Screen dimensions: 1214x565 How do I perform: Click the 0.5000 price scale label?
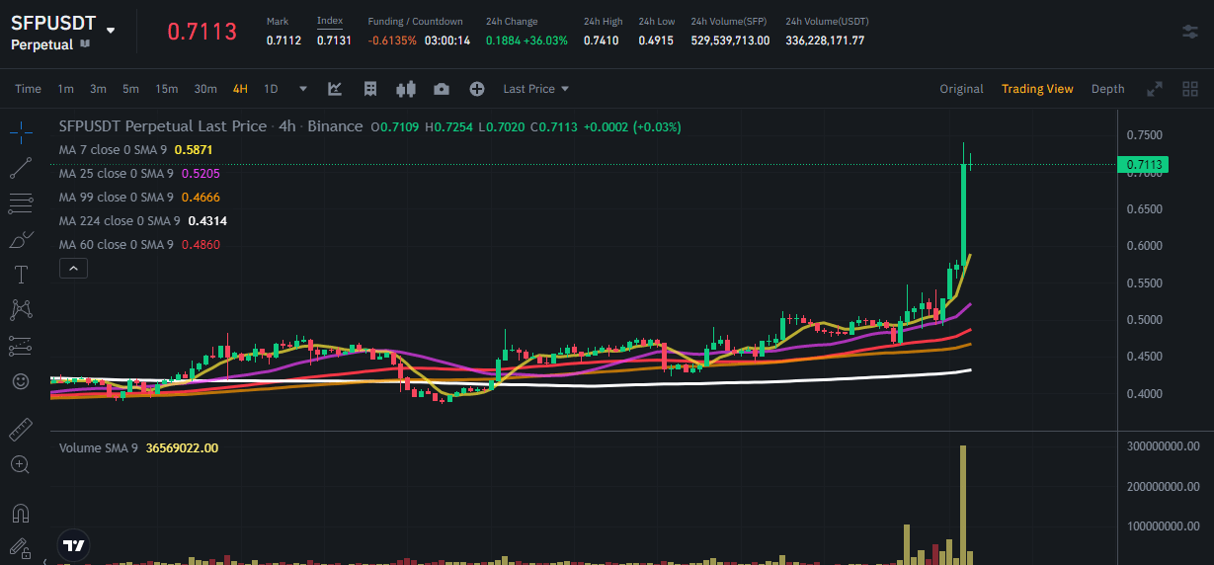coord(1145,320)
